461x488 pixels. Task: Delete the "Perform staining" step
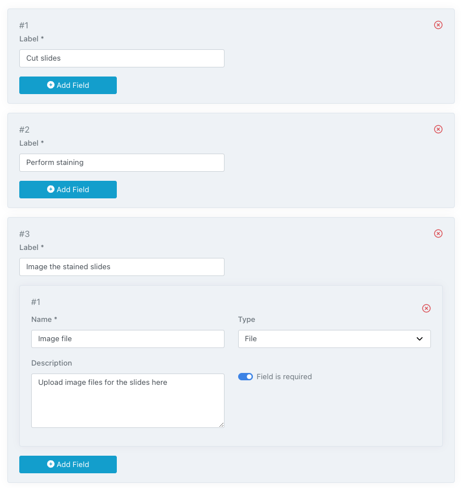click(438, 129)
